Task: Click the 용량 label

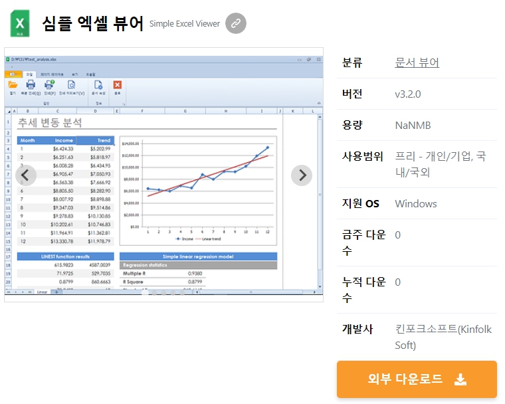Action: click(x=352, y=125)
